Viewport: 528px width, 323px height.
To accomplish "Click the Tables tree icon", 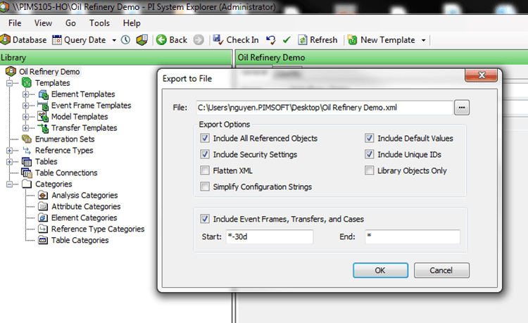I will [x=27, y=162].
